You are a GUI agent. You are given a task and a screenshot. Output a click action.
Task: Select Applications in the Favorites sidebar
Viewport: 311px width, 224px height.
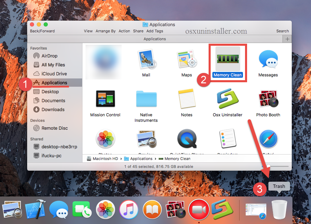(53, 83)
